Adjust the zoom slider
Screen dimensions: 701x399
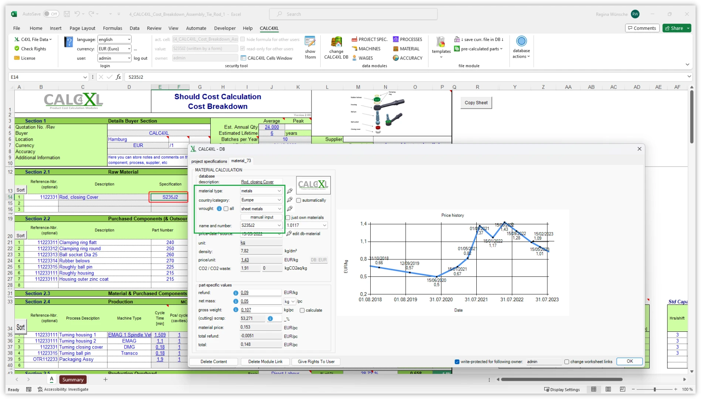point(654,389)
